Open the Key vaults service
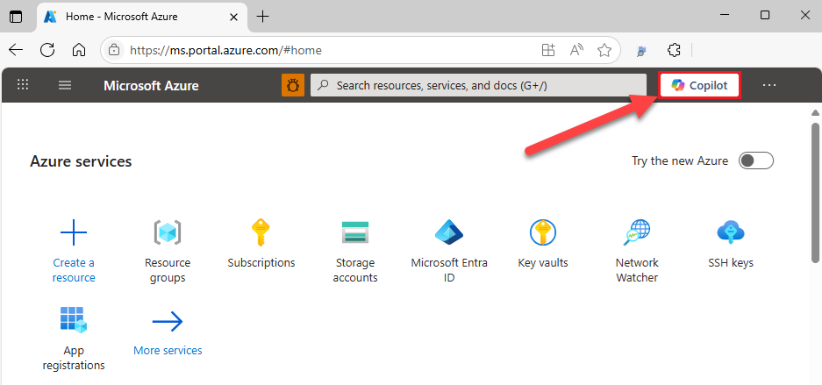Viewport: 822px width, 385px height. 543,233
